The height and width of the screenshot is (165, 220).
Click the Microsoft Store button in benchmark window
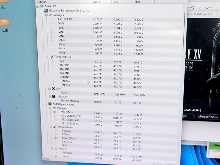(208, 117)
